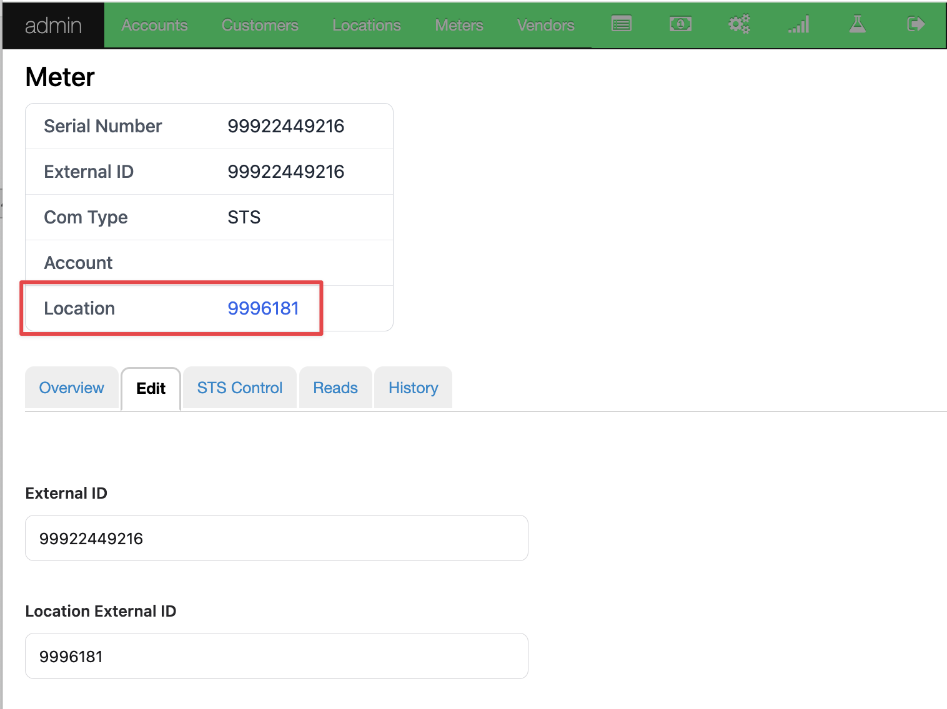Screen dimensions: 947x709
Task: Click the list icon in the navbar
Action: [x=621, y=24]
